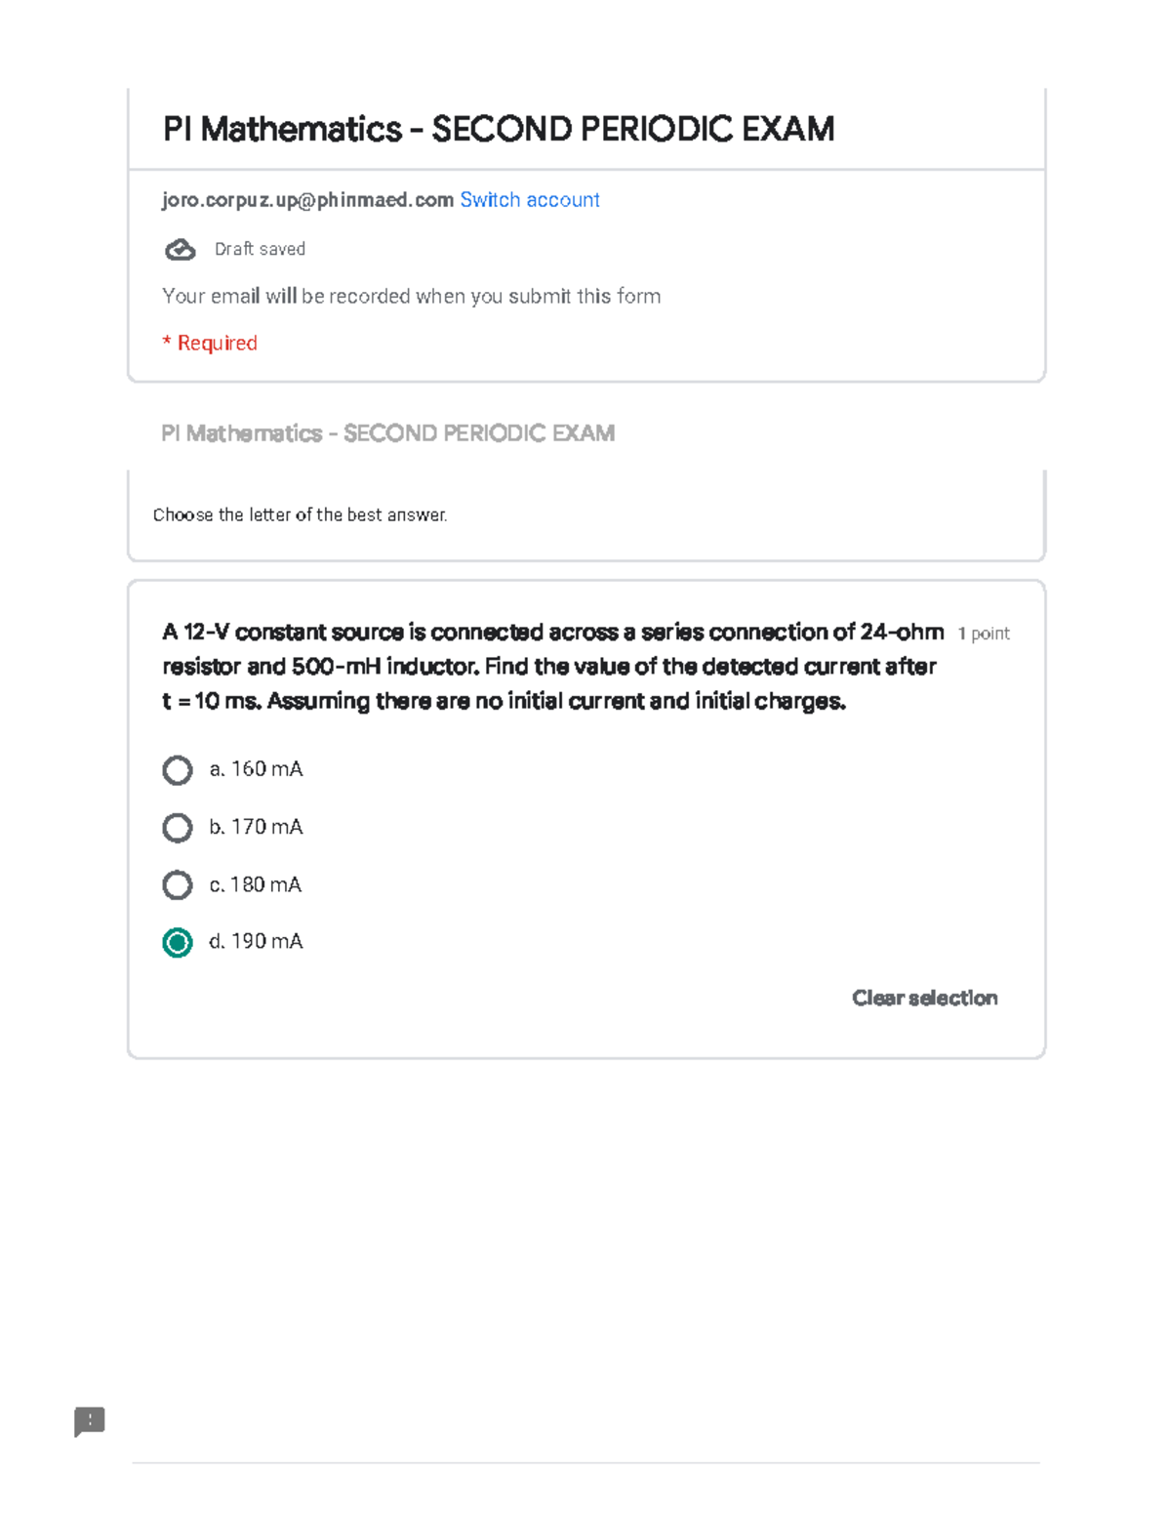
Task: Click the selected 190 mA radio button
Action: coord(178,942)
